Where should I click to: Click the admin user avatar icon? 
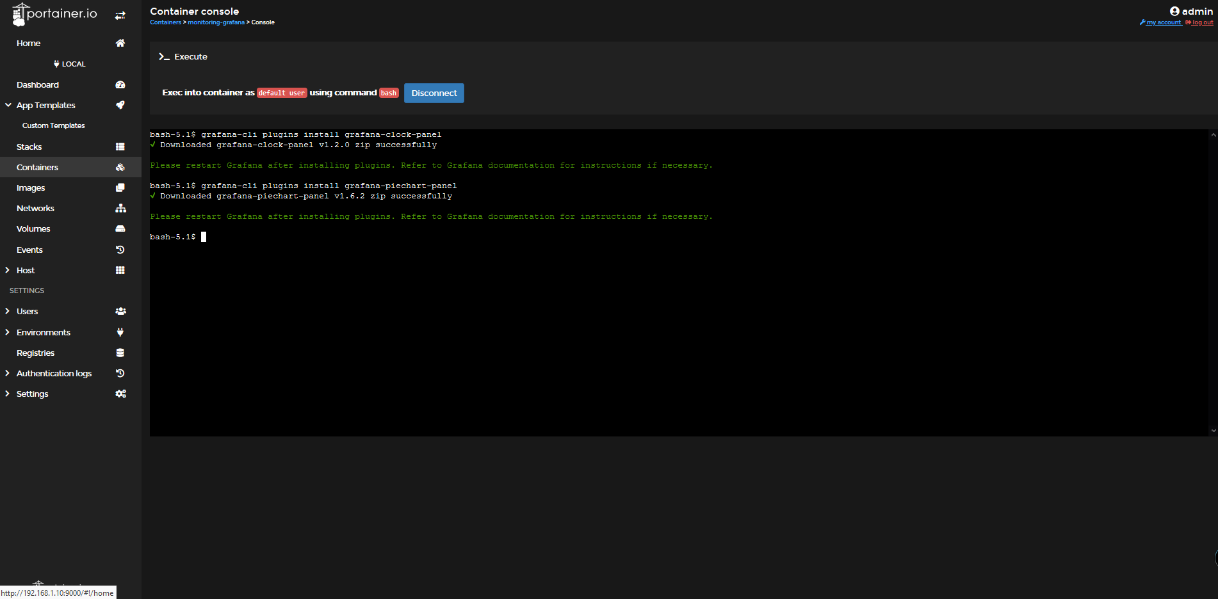pos(1174,11)
